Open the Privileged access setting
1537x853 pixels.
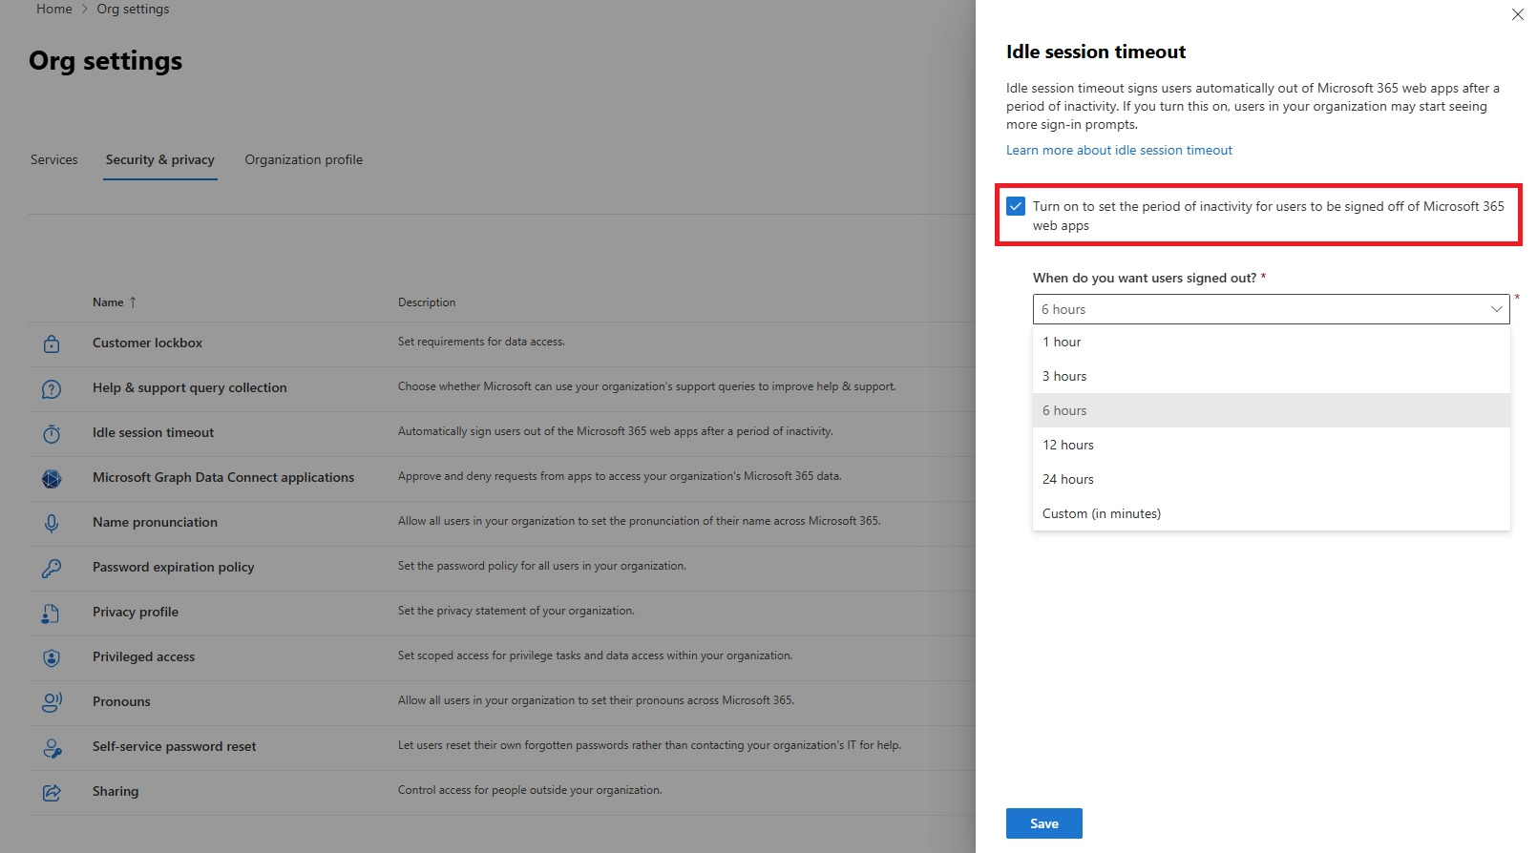(143, 656)
